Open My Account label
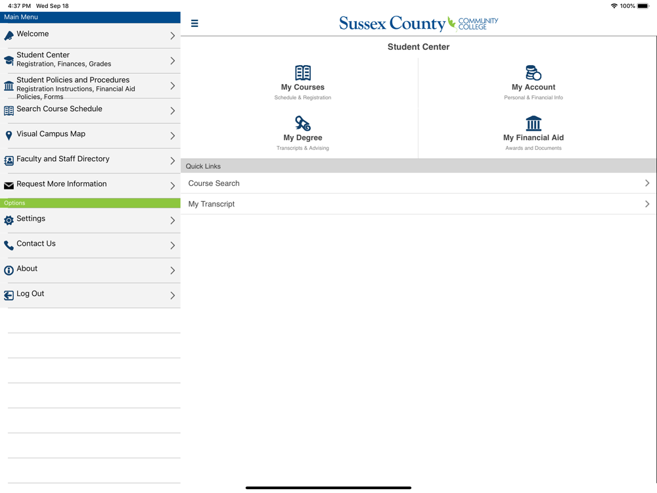657x493 pixels. (x=533, y=87)
